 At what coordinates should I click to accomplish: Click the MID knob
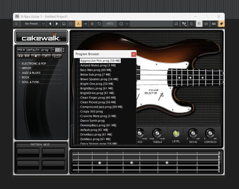pos(140,133)
